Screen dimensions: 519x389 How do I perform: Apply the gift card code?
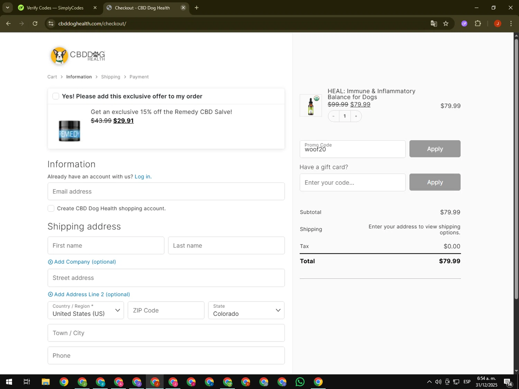pyautogui.click(x=435, y=182)
